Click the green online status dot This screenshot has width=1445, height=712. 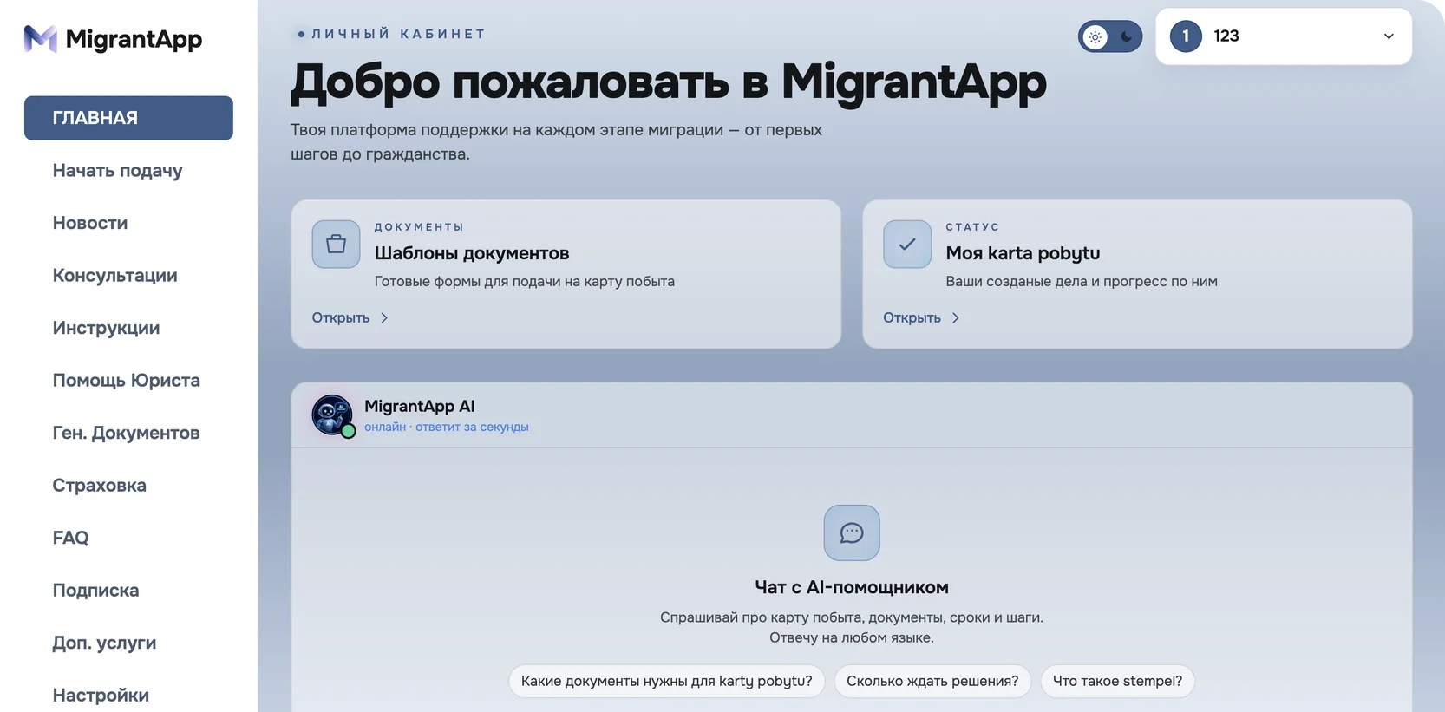tap(348, 431)
